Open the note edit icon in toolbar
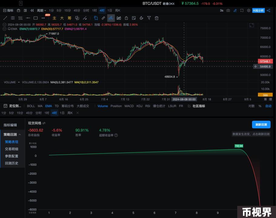This screenshot has height=218, width=276. click(x=134, y=18)
